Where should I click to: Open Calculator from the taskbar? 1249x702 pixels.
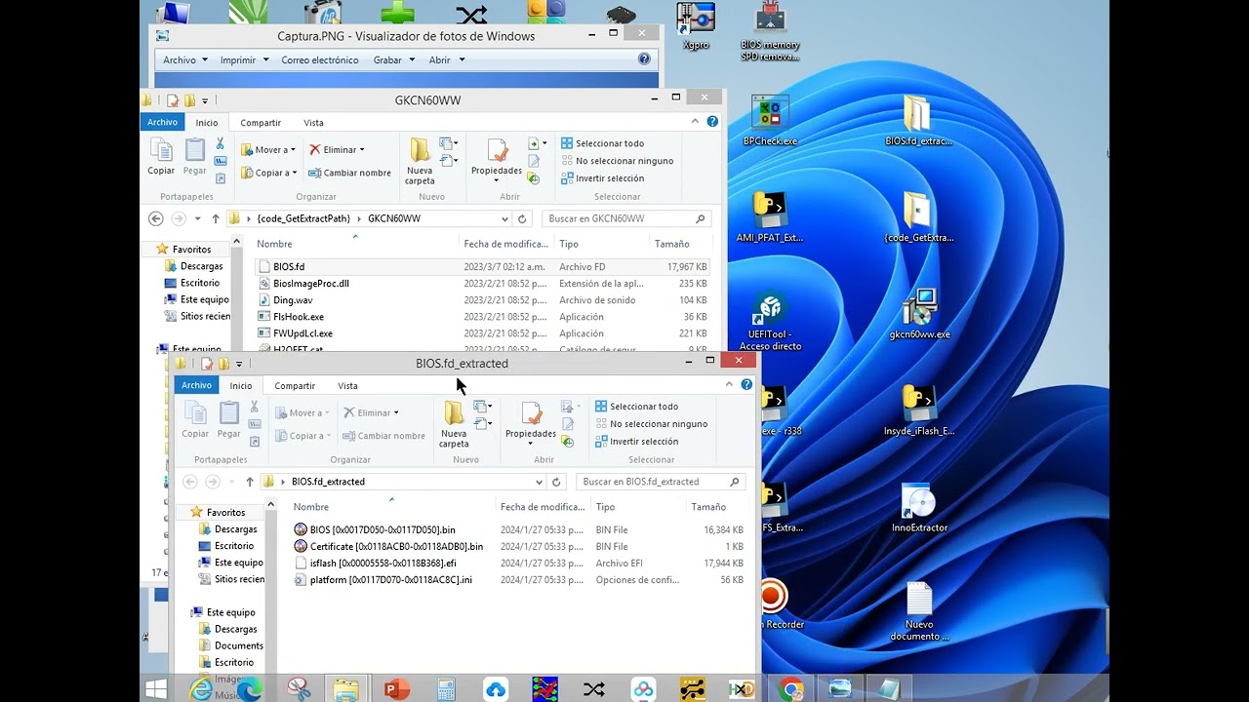[446, 689]
